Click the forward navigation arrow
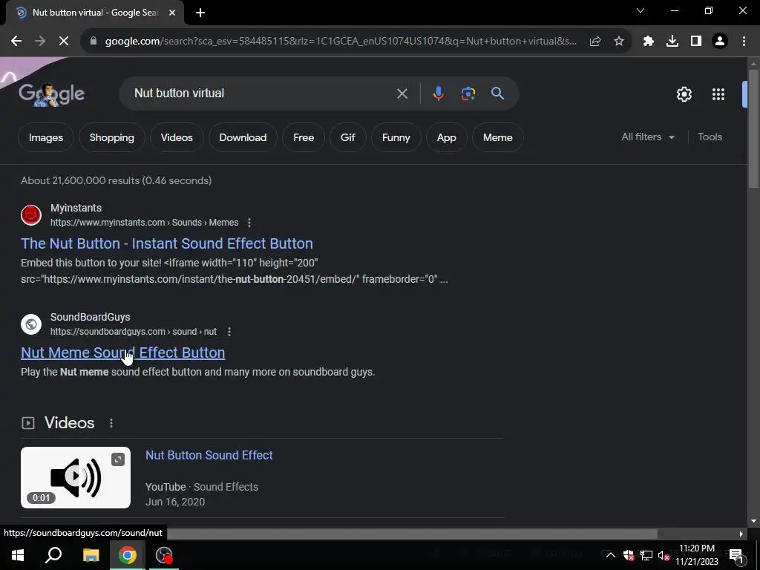The width and height of the screenshot is (760, 570). pos(40,42)
